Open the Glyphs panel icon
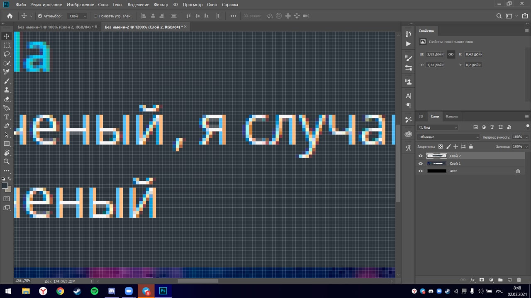Viewport: 531px width, 298px height. coord(408,148)
